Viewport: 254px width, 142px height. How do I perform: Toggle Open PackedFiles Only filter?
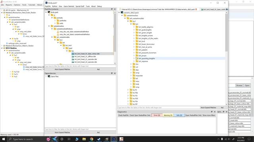coord(193,115)
